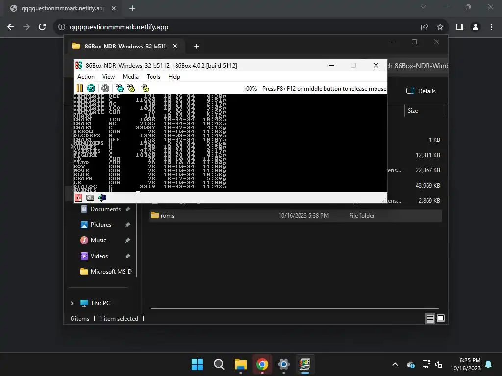Image resolution: width=502 pixels, height=376 pixels.
Task: Go back in Chrome
Action: coord(11,27)
